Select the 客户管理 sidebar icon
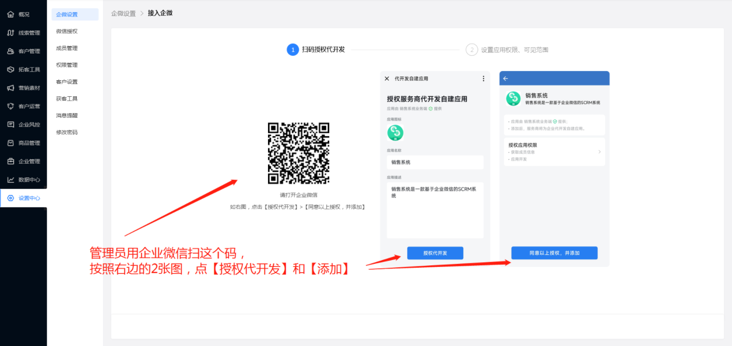This screenshot has width=732, height=346. pyautogui.click(x=11, y=51)
